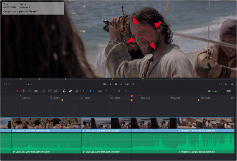Click the Overwrite clip icon
Screen dimensions: 237x161
click(x=50, y=91)
